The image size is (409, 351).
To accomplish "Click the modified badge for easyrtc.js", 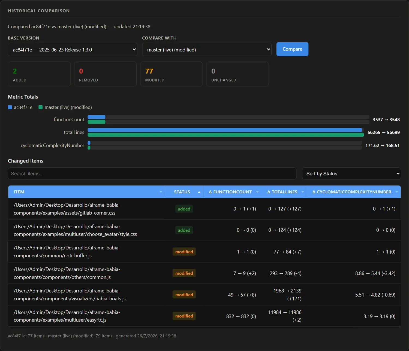I will (x=184, y=316).
